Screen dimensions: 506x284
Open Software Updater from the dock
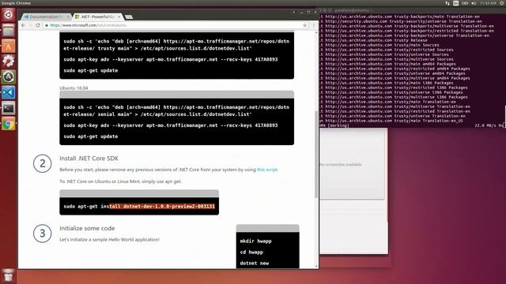coord(9,77)
